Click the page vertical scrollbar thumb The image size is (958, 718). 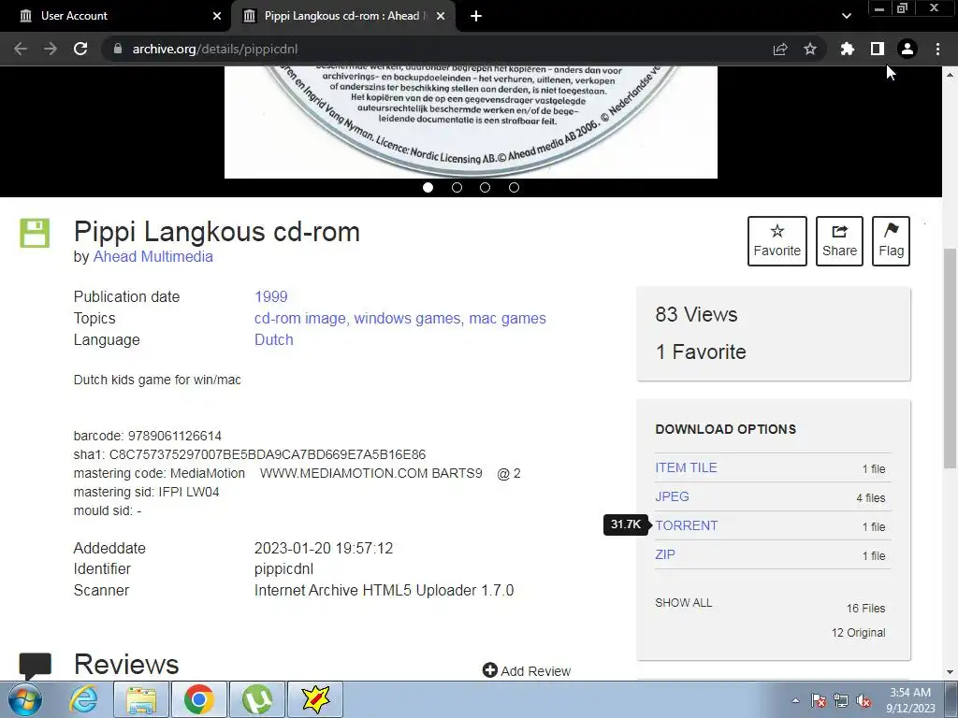point(950,358)
